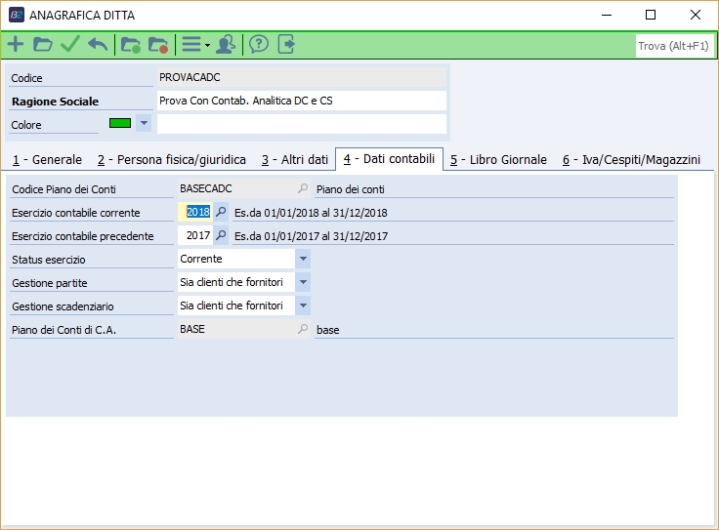
Task: Expand the Status esercizio dropdown arrow
Action: click(303, 259)
